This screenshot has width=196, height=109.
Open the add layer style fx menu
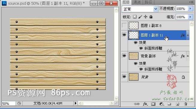(145, 104)
